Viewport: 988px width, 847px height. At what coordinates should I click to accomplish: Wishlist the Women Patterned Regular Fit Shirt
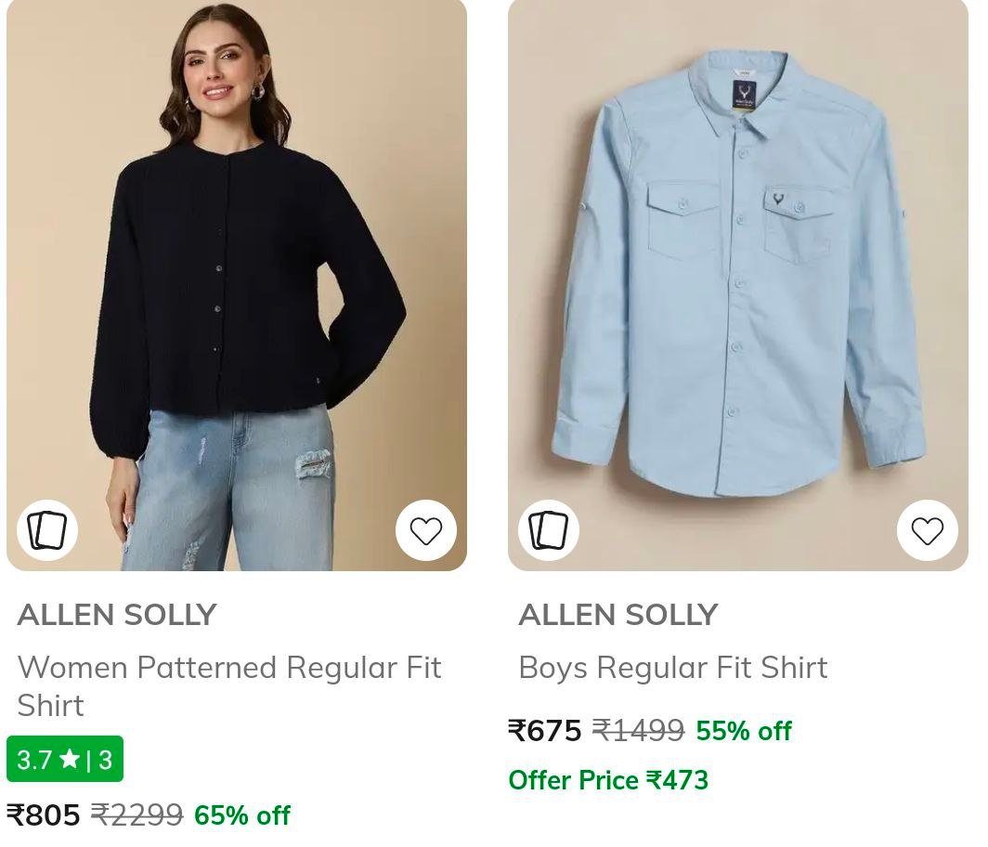click(x=426, y=531)
